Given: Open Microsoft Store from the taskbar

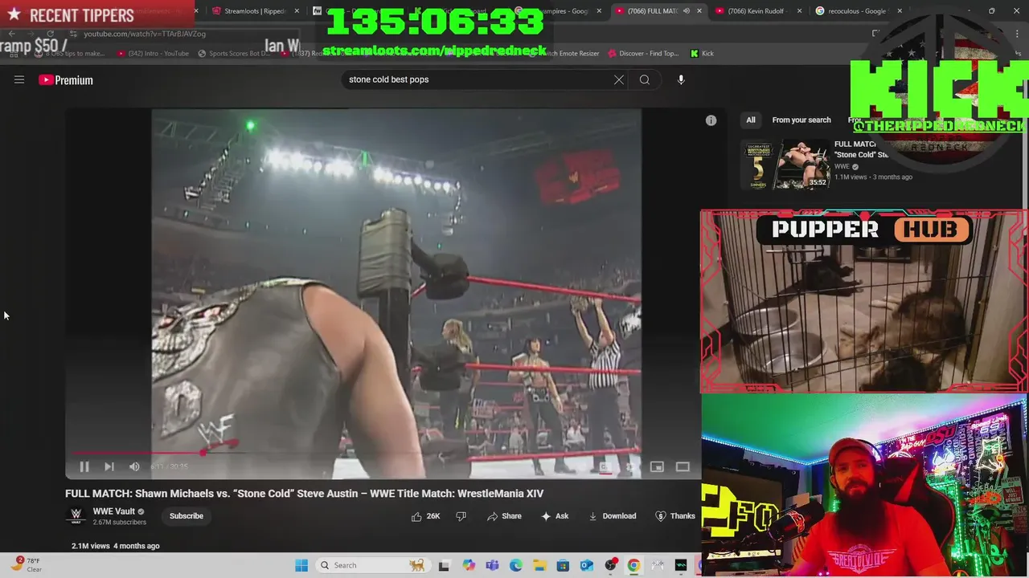Looking at the screenshot, I should click(x=563, y=565).
